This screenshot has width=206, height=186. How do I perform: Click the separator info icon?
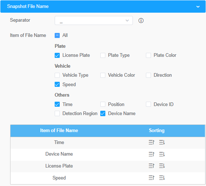pos(141,21)
